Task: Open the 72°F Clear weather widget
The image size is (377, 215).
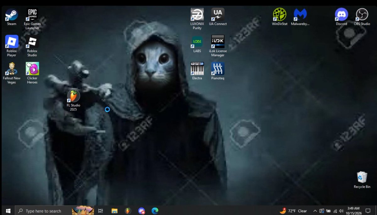Action: point(293,211)
